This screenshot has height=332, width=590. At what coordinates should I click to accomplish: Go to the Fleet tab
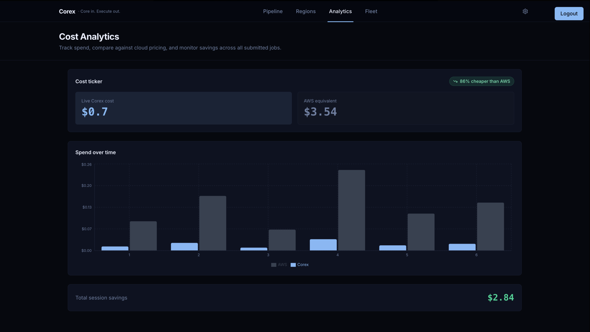(371, 11)
